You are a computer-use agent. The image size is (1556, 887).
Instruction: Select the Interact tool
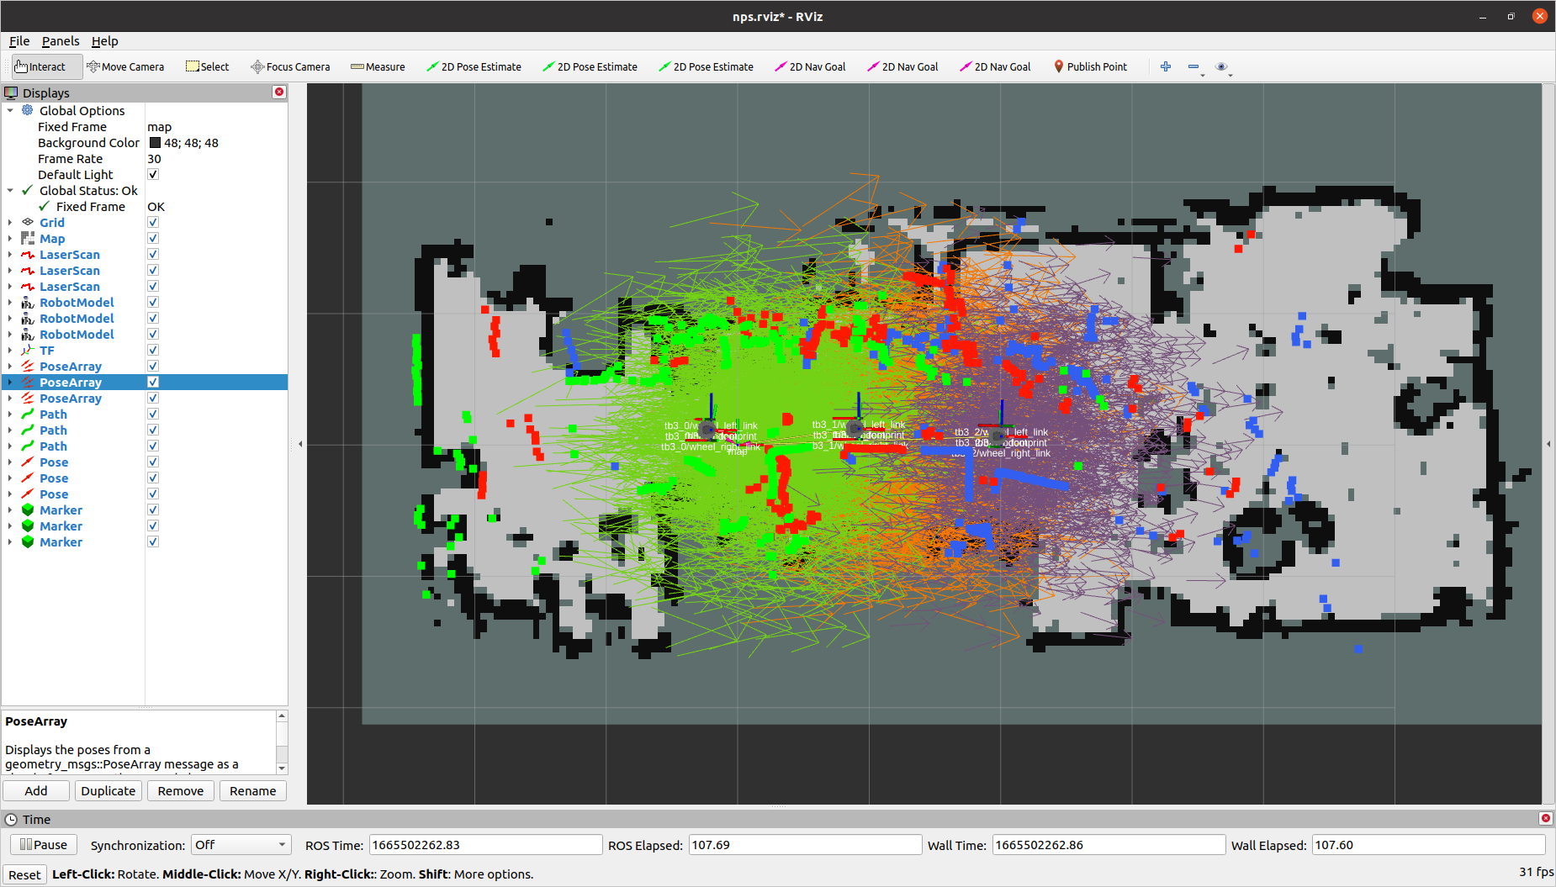click(46, 66)
